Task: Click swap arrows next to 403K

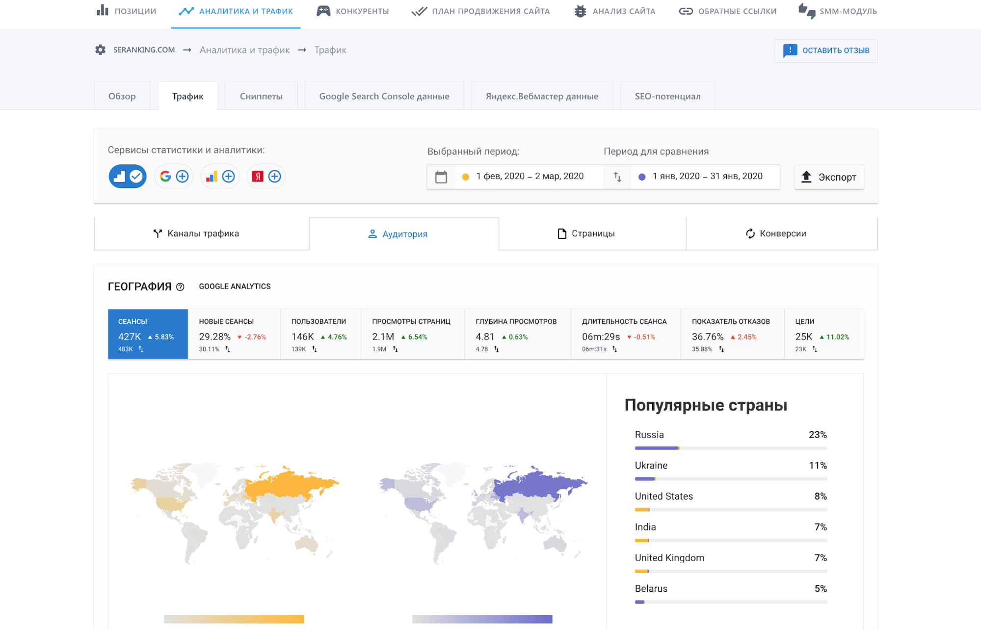Action: coord(141,349)
